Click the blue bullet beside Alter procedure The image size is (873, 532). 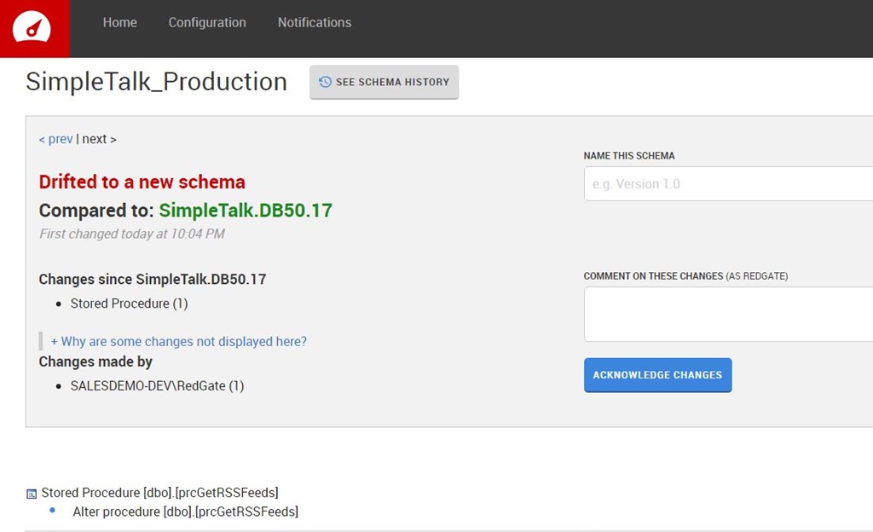(52, 511)
